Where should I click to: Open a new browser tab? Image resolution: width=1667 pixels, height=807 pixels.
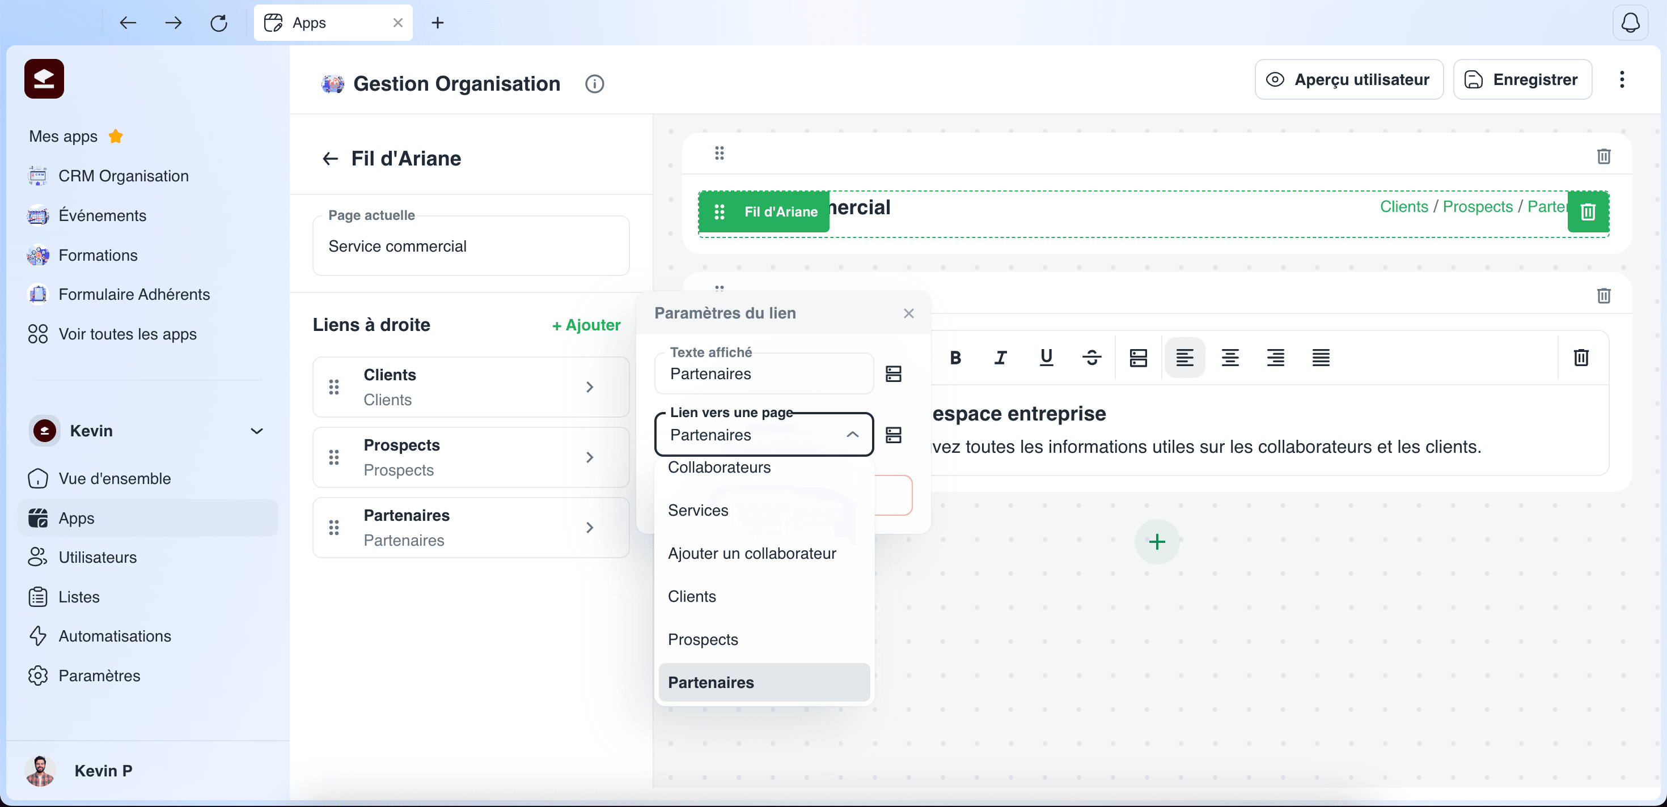click(438, 23)
